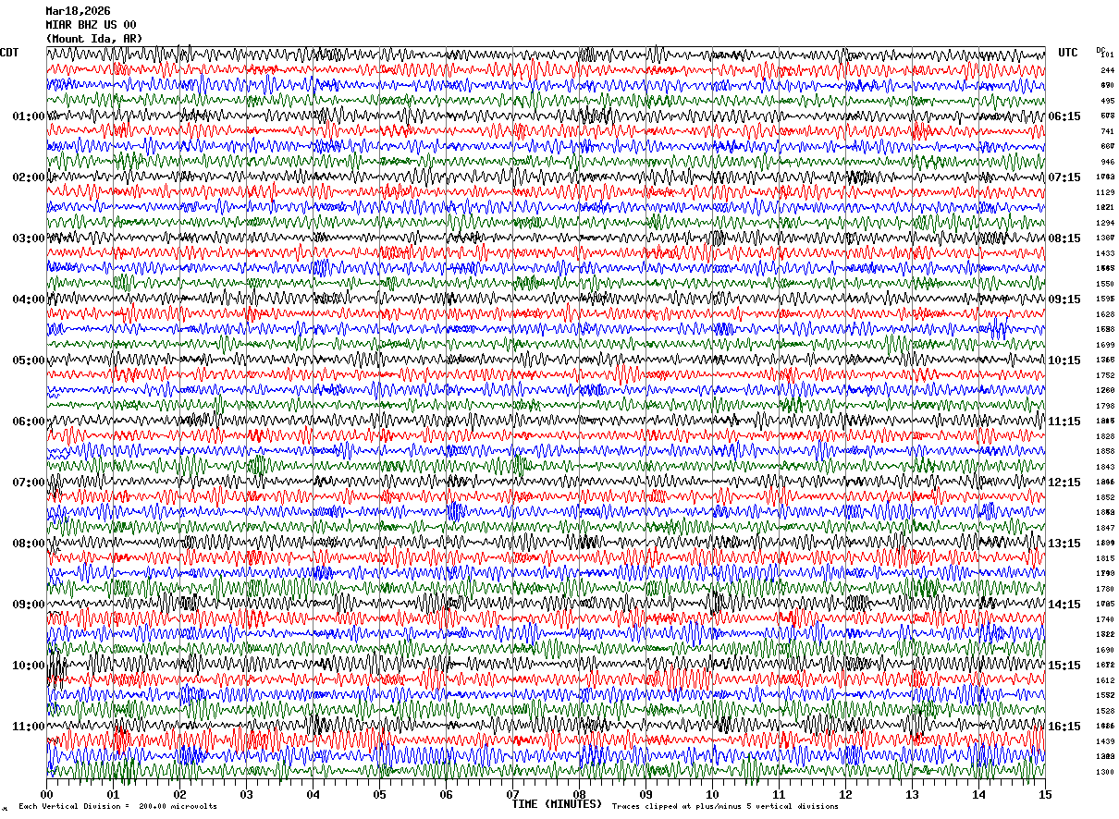Click the DC offset value 1550

click(1105, 284)
